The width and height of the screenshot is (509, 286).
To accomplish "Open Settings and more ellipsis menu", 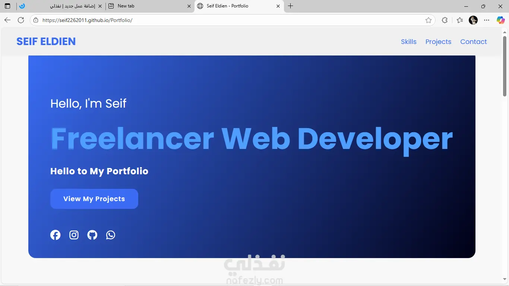I will tap(487, 20).
